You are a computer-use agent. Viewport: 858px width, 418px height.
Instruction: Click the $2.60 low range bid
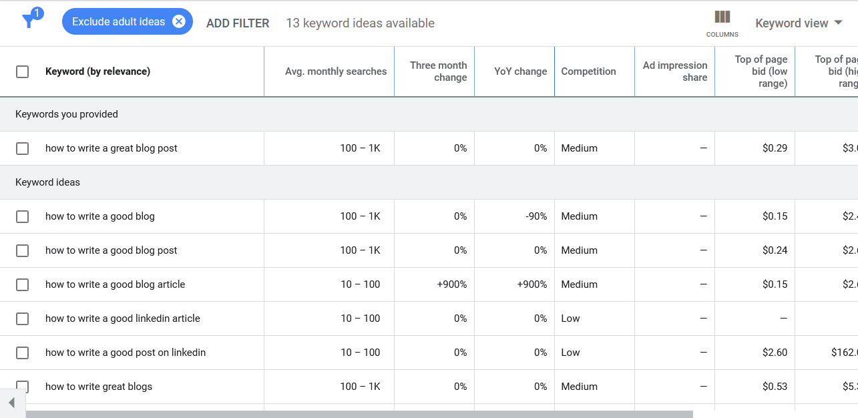775,353
